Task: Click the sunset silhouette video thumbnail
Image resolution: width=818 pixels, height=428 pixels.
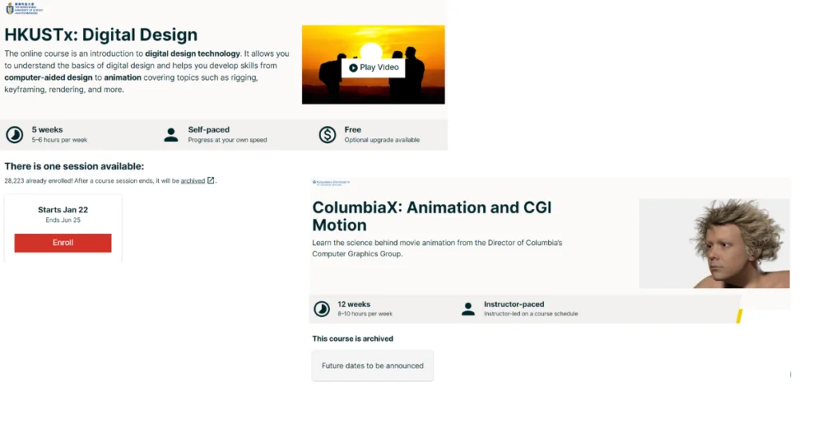Action: click(373, 65)
